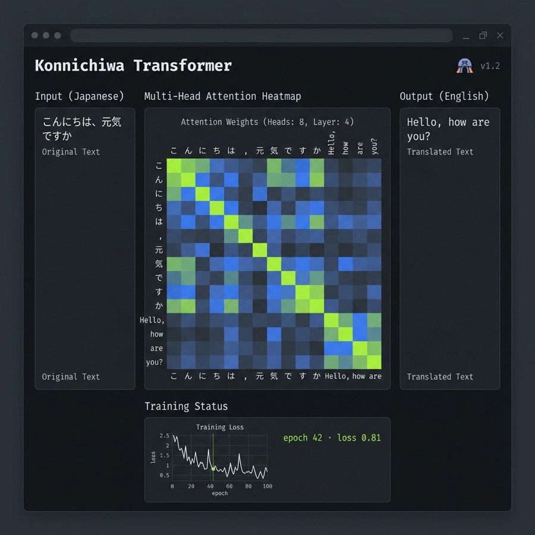Click the v1.2 version label
The height and width of the screenshot is (535, 535).
(x=490, y=66)
